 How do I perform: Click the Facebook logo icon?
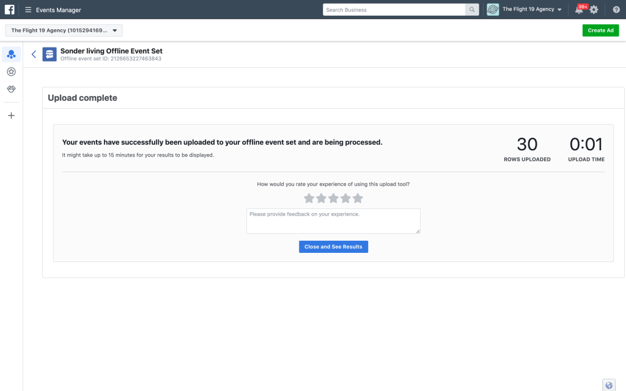[x=10, y=10]
